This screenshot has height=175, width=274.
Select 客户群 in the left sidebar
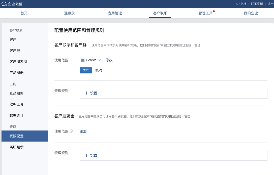pos(15,51)
